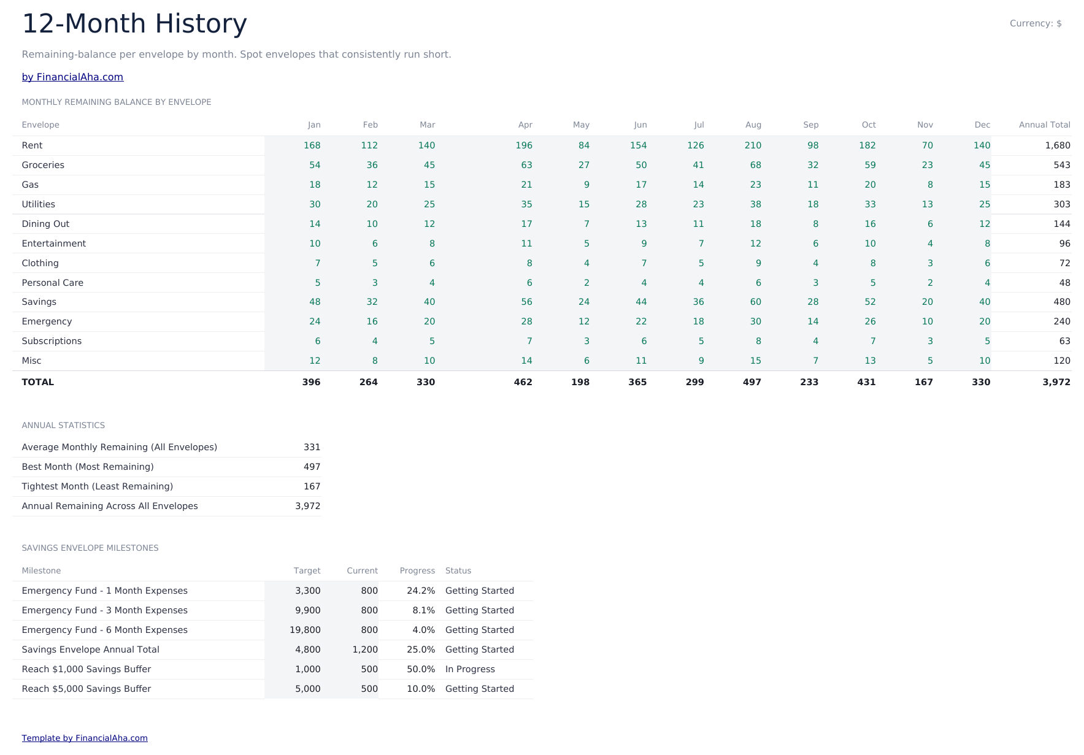Viewport: 1084px width, 755px height.
Task: Click target 3,300 for 1 Month Expenses
Action: tap(308, 591)
